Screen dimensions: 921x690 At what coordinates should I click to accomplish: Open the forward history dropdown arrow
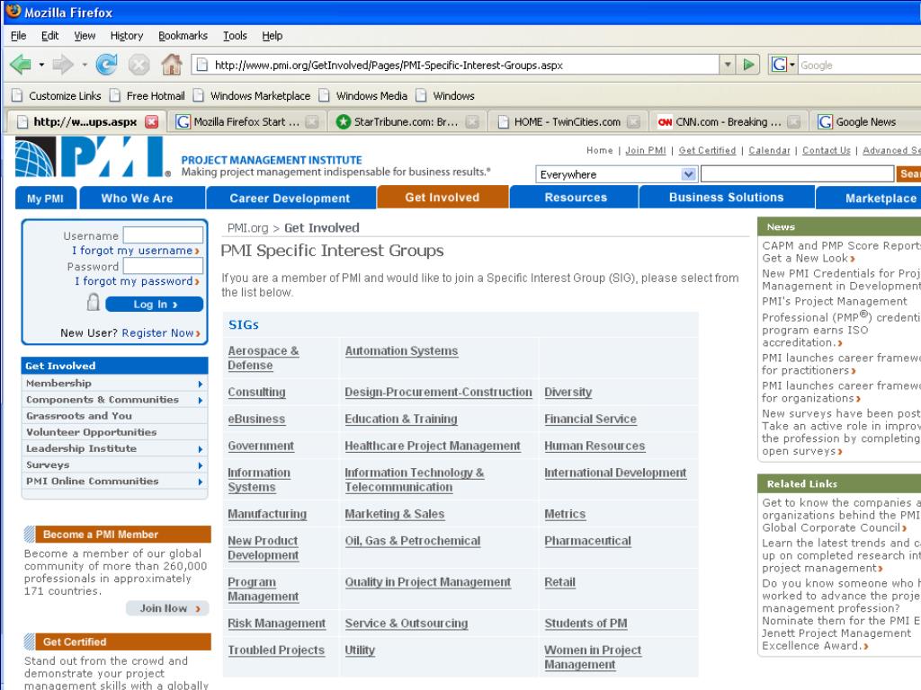(85, 65)
